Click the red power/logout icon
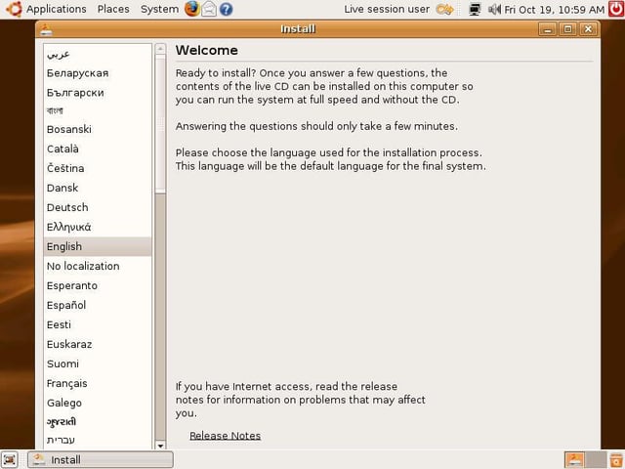 [x=616, y=9]
